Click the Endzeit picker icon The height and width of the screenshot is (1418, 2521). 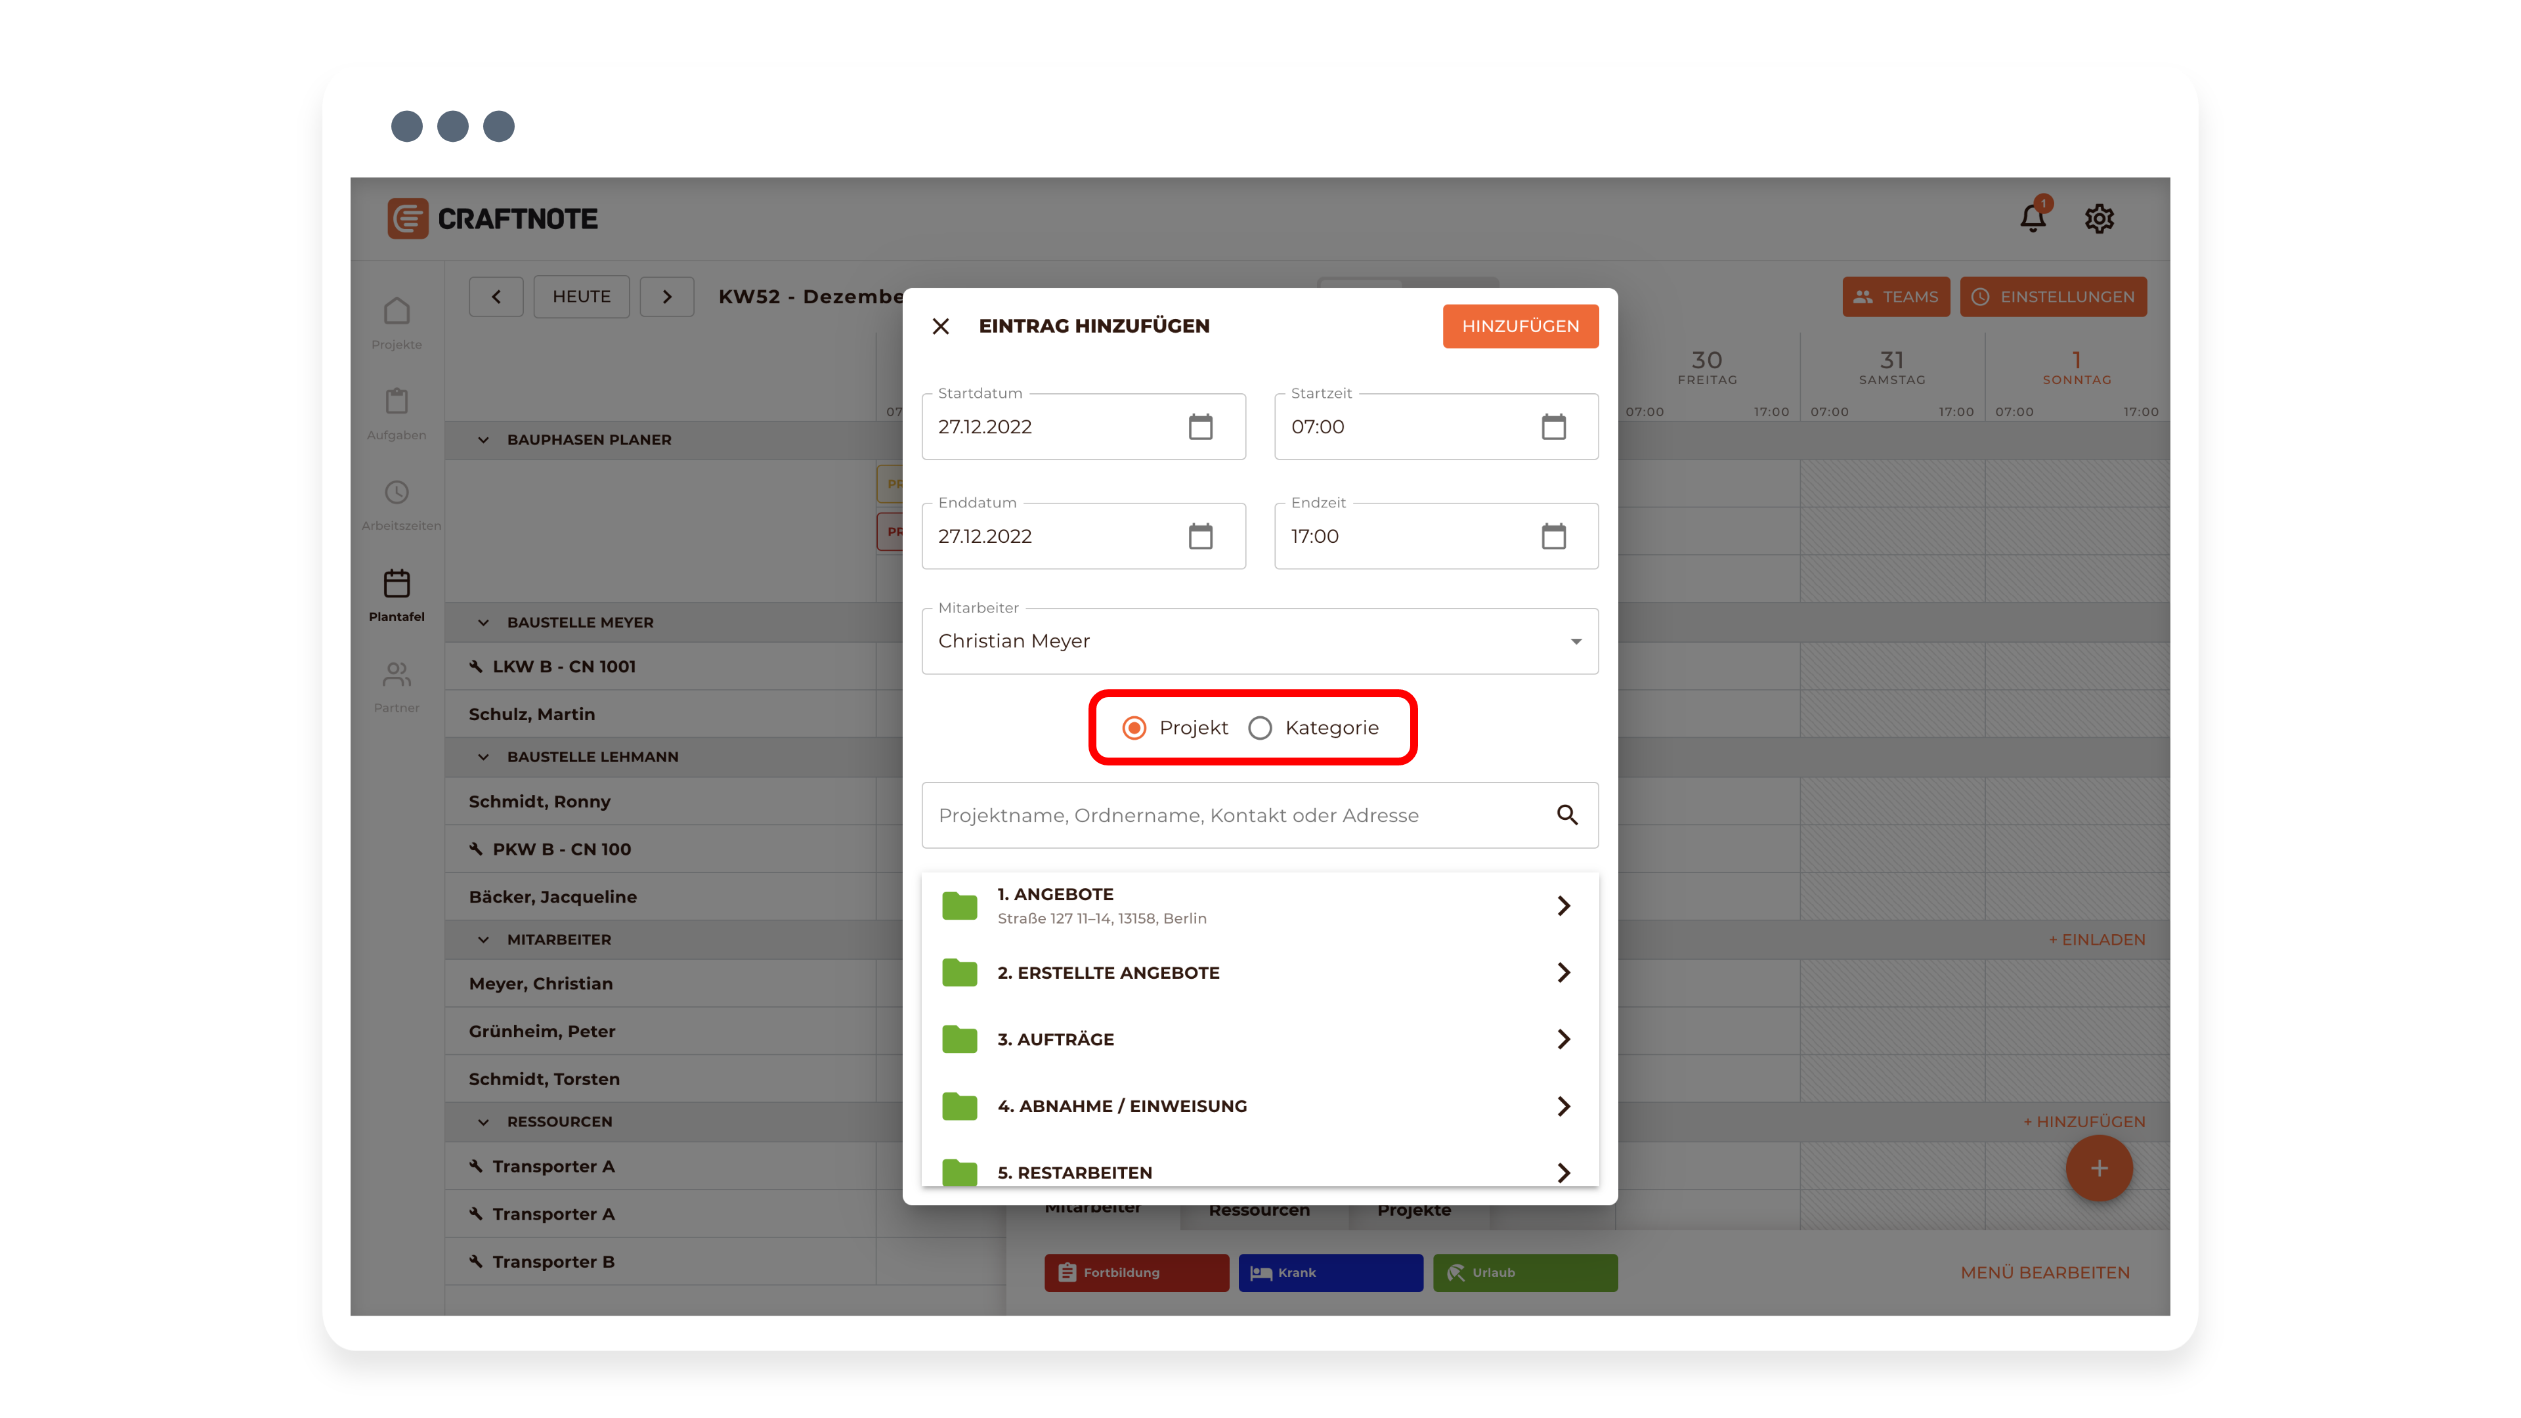[x=1553, y=536]
